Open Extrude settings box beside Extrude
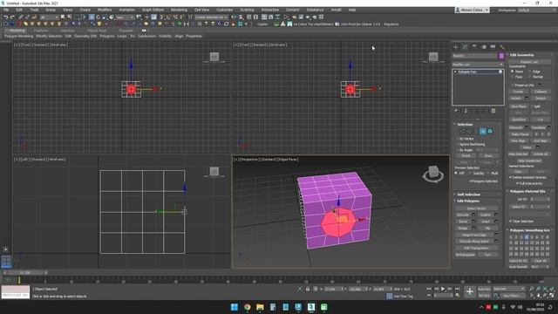 pyautogui.click(x=473, y=215)
